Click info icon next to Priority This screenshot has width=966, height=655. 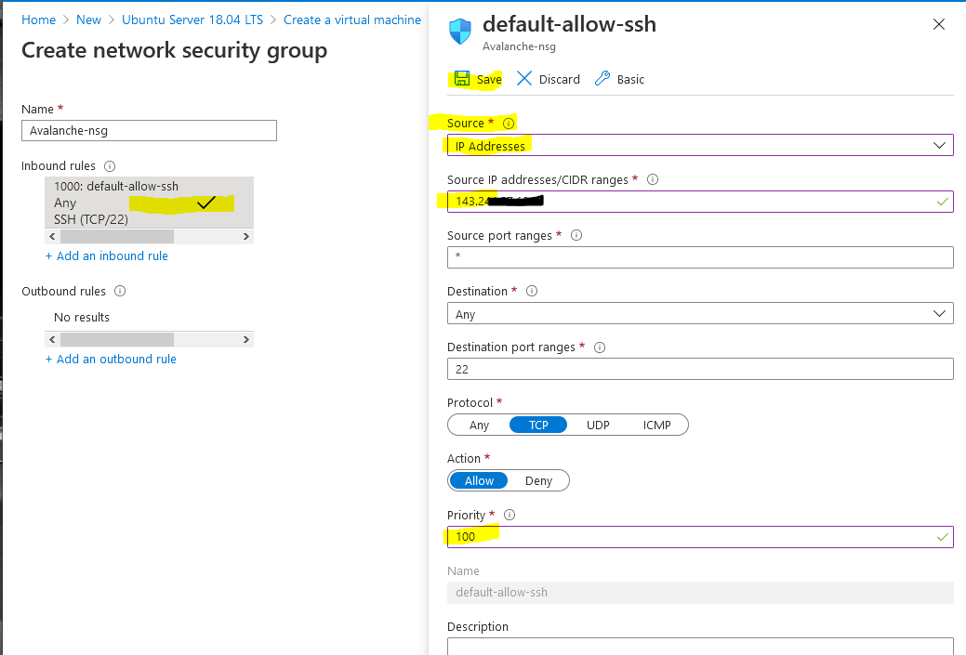[x=509, y=515]
